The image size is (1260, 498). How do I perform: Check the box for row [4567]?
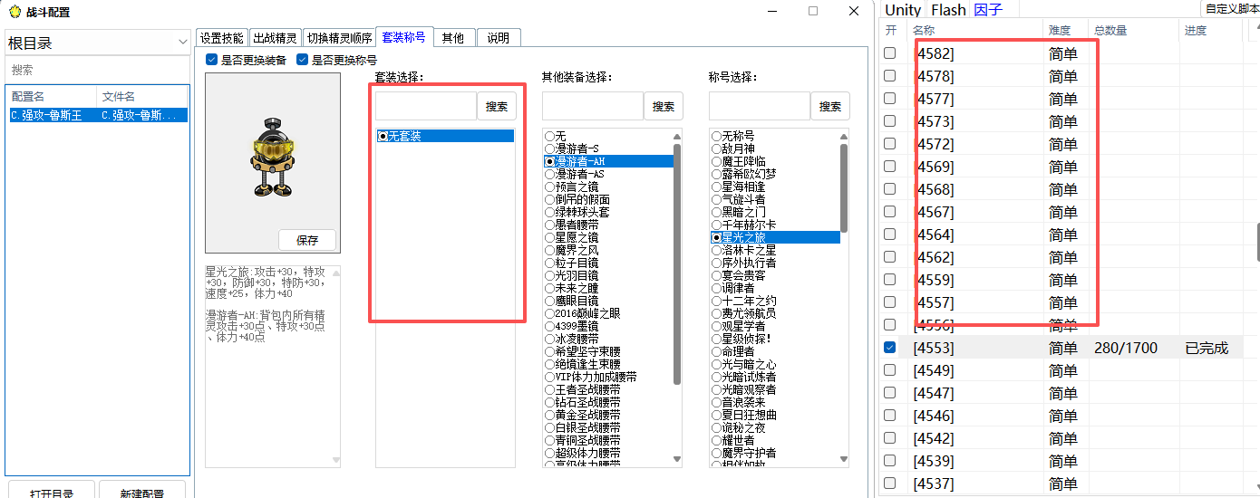[889, 212]
